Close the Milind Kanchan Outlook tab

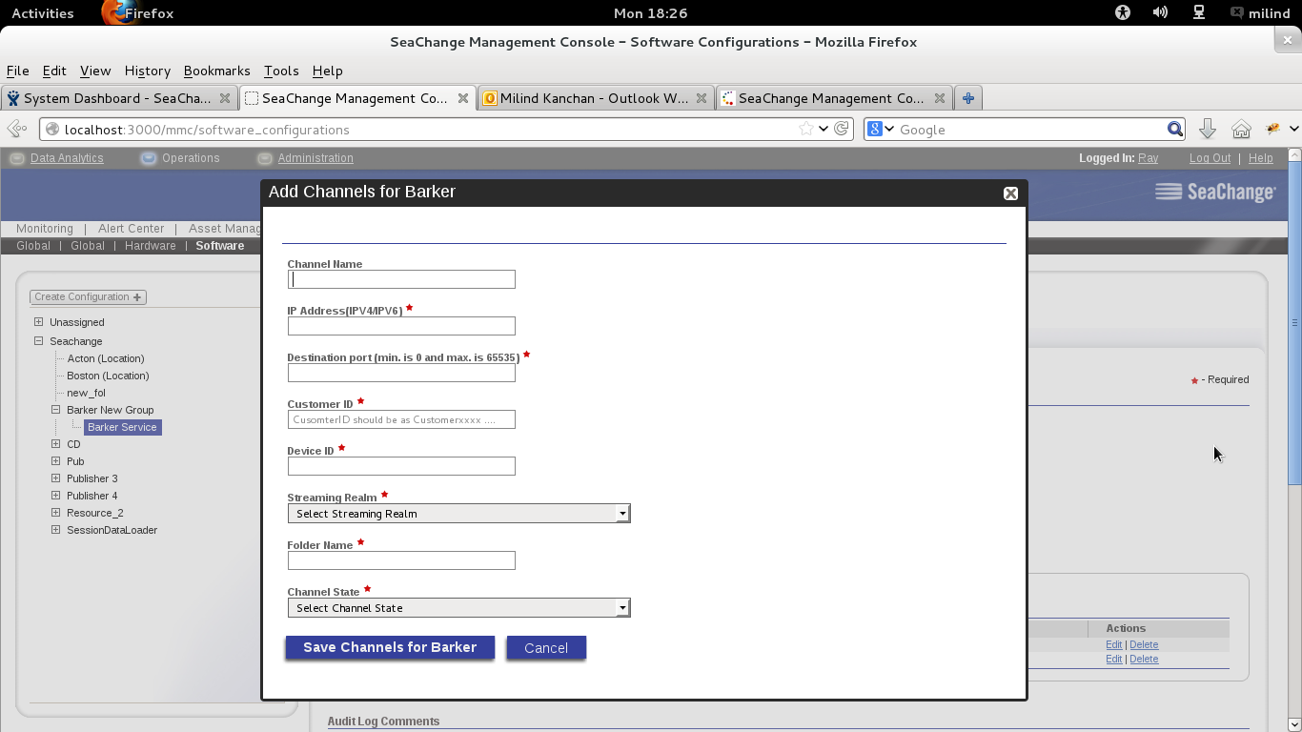click(x=702, y=98)
